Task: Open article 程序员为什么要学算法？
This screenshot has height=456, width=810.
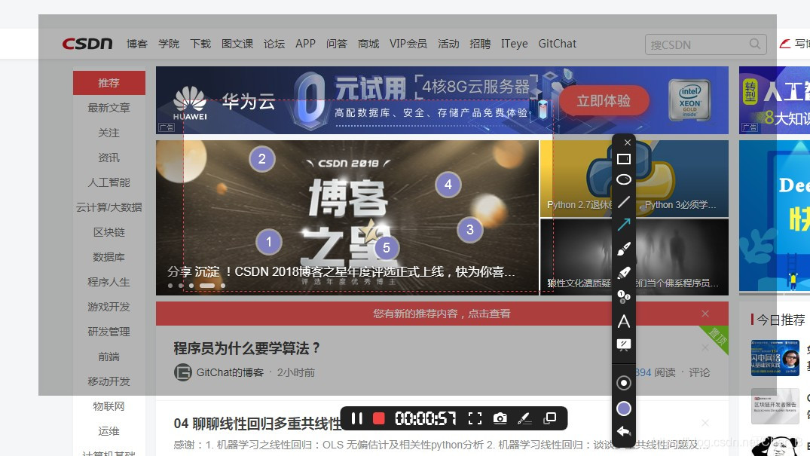Action: pos(247,348)
